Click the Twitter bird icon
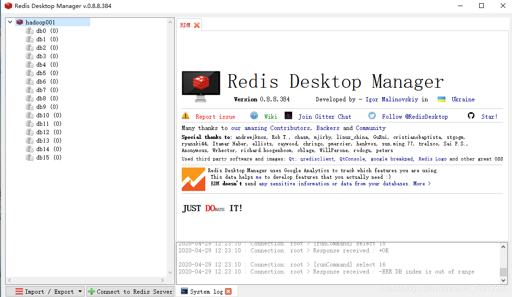Image resolution: width=512 pixels, height=297 pixels. pyautogui.click(x=372, y=115)
